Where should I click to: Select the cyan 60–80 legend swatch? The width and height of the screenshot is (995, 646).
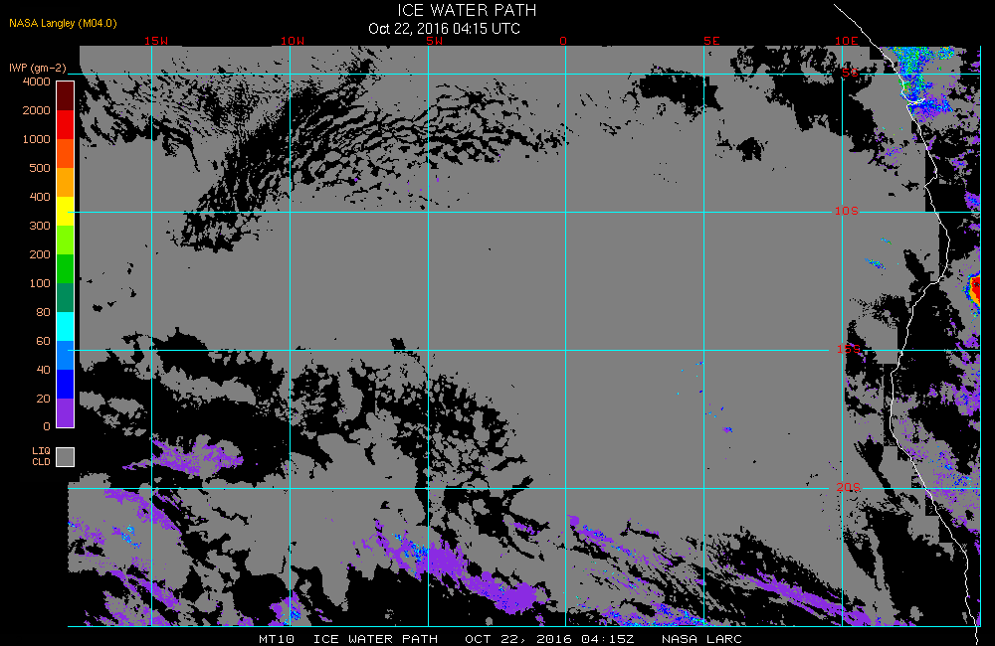pos(66,327)
